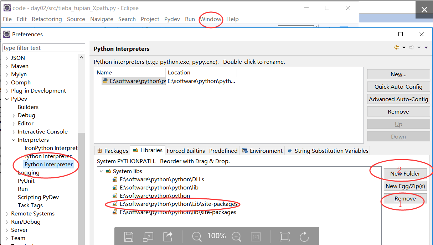
Task: Expand the Interactive Console node
Action: pyautogui.click(x=14, y=132)
